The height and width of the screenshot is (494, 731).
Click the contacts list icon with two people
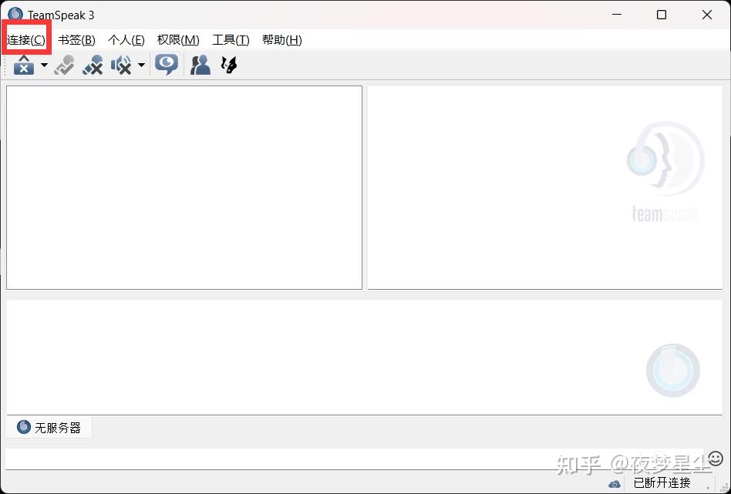[x=199, y=66]
